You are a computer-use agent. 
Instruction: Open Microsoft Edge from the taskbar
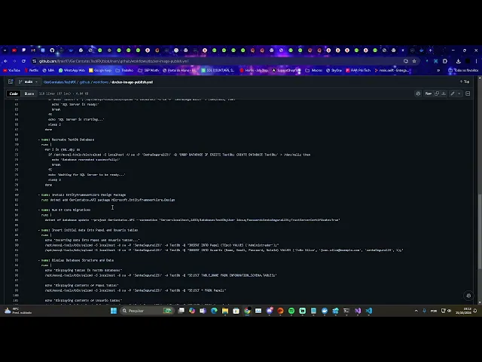(214, 311)
